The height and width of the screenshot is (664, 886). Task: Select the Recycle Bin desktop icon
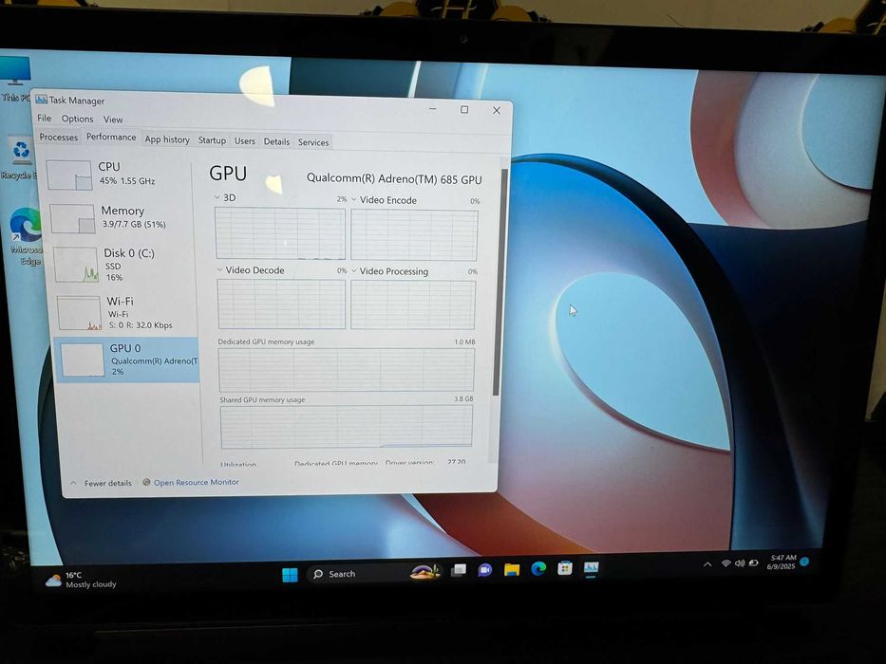pyautogui.click(x=20, y=158)
